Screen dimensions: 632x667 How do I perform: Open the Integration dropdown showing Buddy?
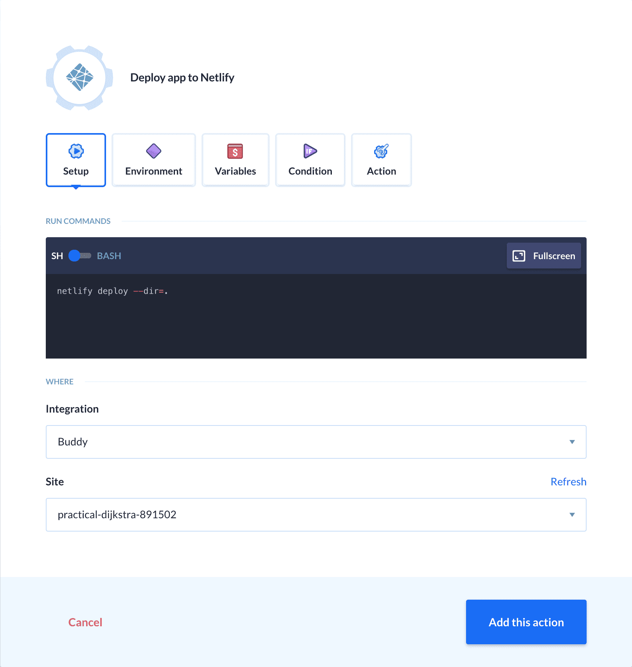[316, 442]
